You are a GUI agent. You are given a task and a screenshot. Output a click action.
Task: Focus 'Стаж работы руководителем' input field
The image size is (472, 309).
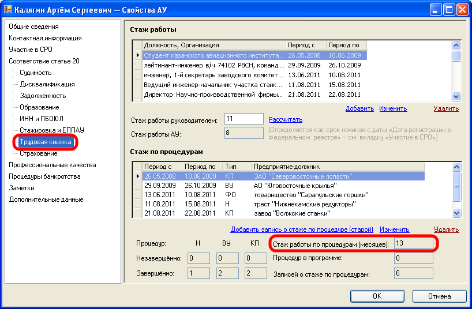point(244,119)
